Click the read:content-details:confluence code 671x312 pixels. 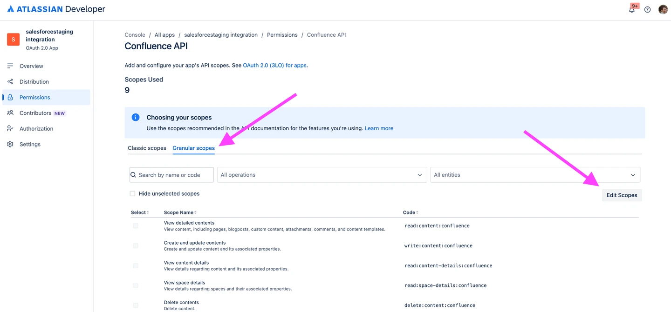[448, 266]
